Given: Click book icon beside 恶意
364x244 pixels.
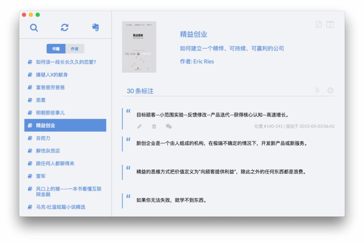Looking at the screenshot, I should pyautogui.click(x=30, y=100).
